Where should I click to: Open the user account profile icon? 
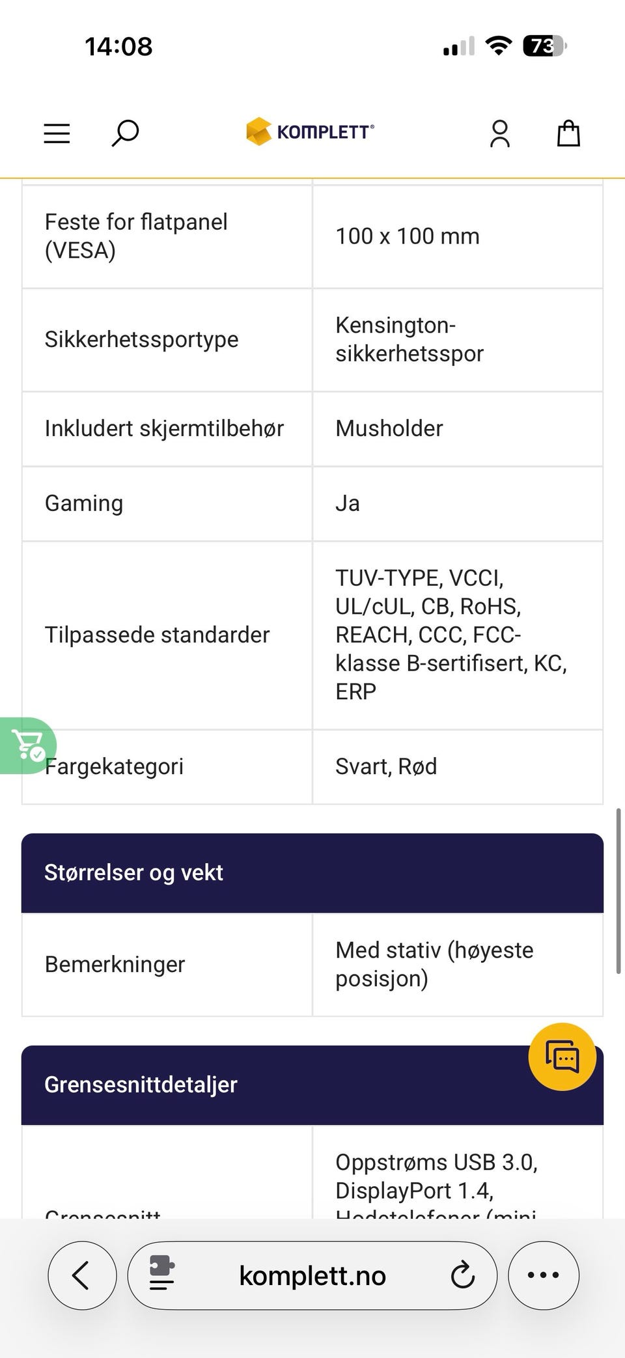coord(499,133)
